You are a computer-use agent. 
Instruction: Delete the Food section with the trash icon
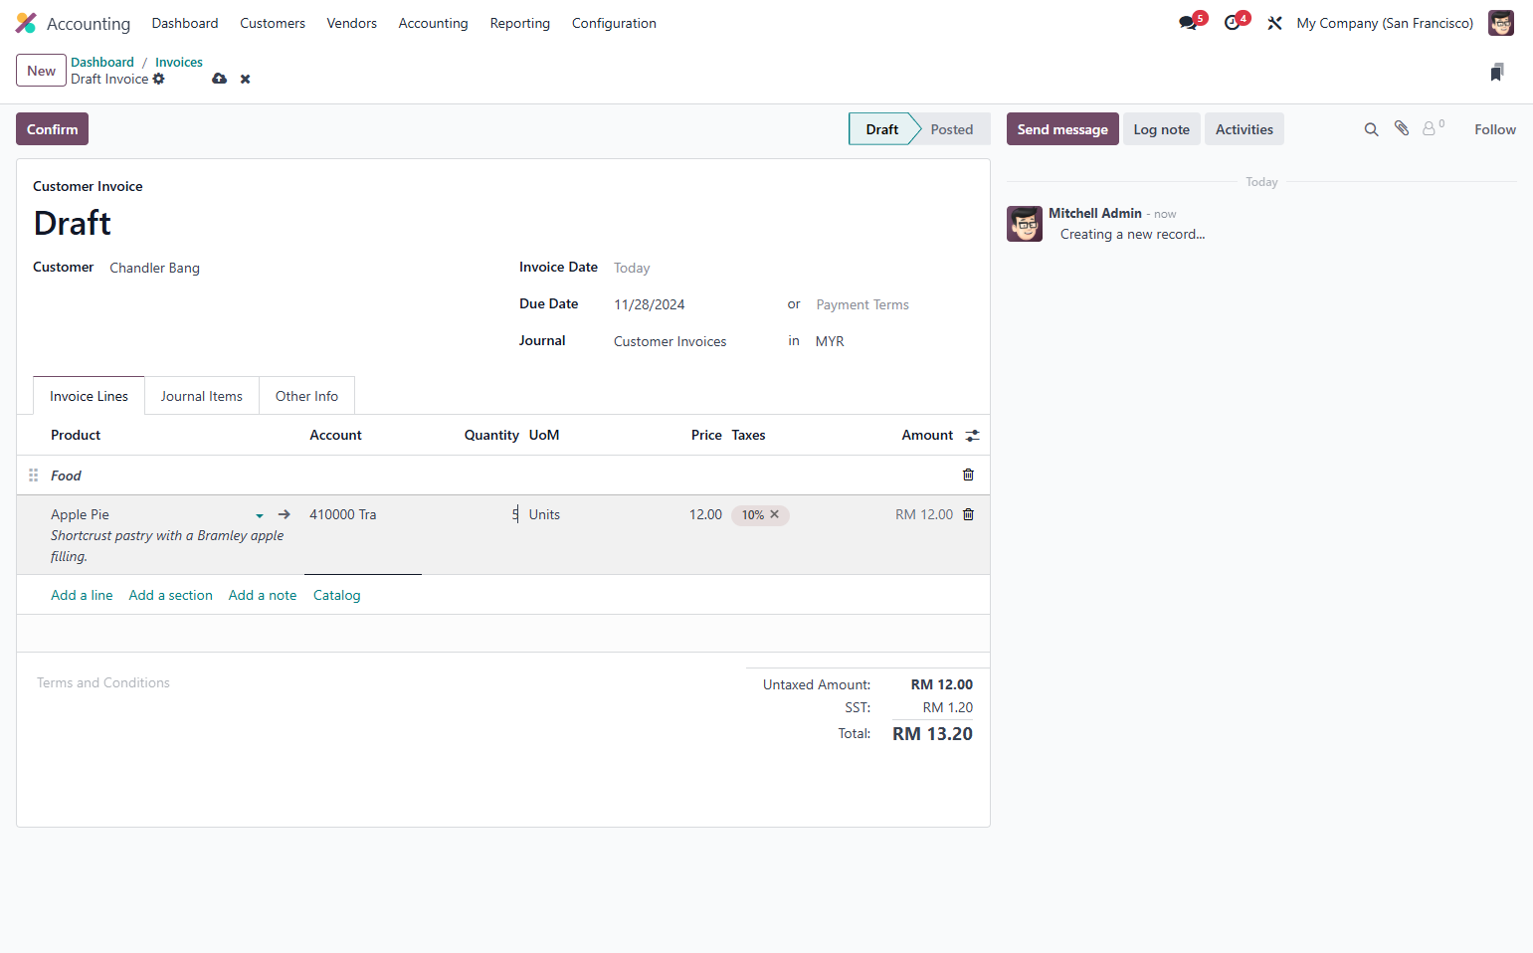click(x=968, y=475)
